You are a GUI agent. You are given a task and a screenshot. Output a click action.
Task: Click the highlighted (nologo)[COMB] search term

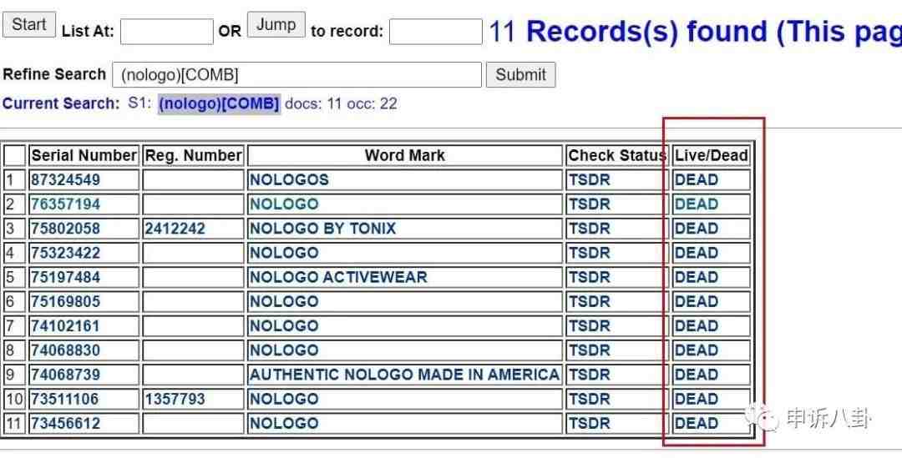click(x=219, y=104)
